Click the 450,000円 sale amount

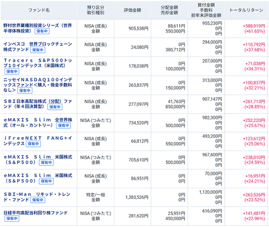point(175,218)
